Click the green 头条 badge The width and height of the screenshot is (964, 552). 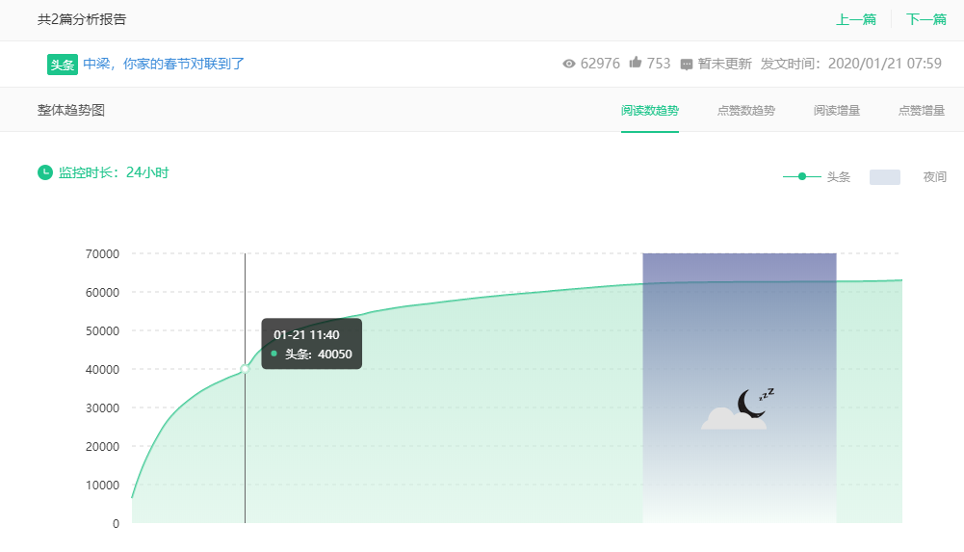pos(62,65)
